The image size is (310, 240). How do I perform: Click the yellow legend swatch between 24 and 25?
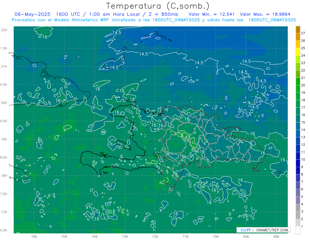298,52
